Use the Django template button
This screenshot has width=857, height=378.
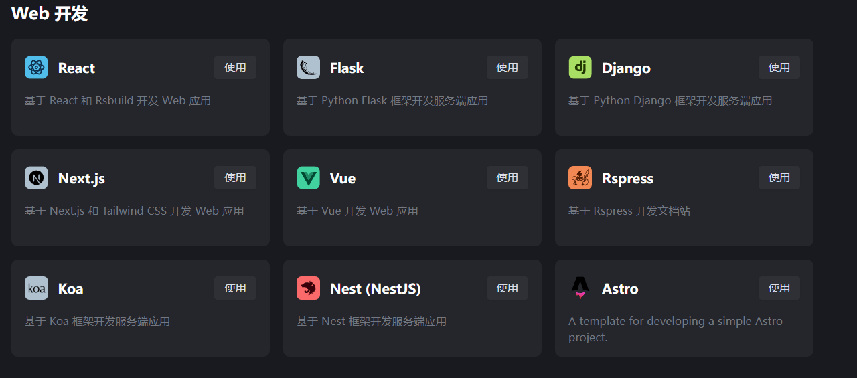tap(779, 68)
